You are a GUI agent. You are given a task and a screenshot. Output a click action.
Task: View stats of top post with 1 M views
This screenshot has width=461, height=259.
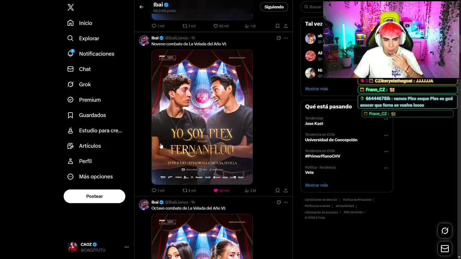(x=250, y=26)
